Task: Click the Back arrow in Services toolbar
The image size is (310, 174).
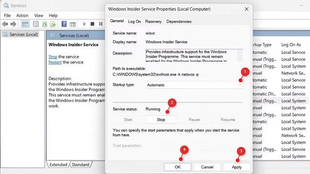Action: tap(5, 24)
